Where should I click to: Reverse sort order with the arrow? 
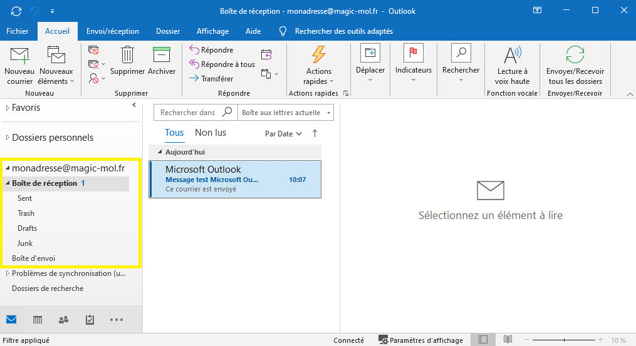point(315,133)
